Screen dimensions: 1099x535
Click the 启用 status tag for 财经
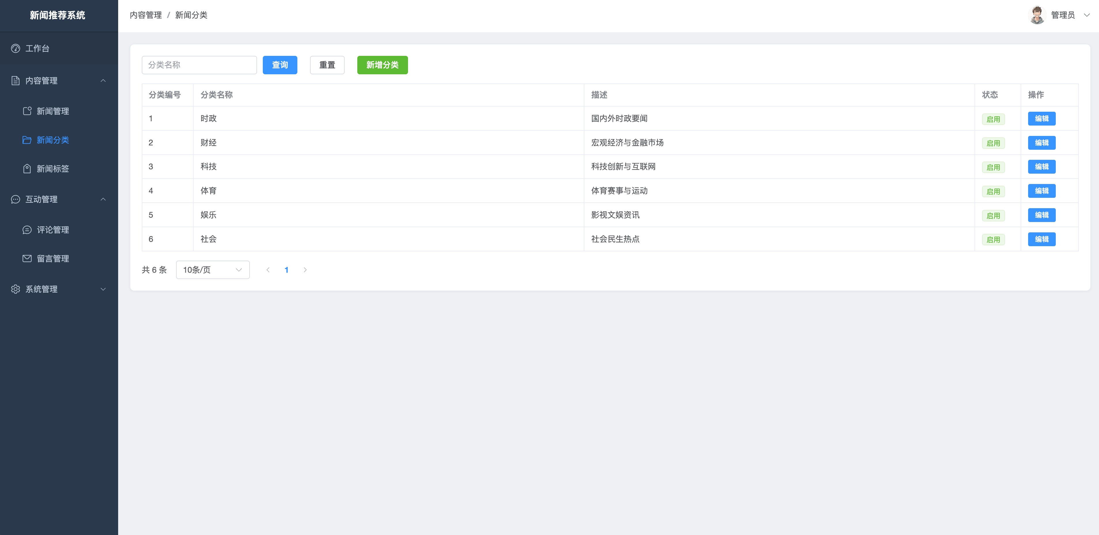point(993,143)
